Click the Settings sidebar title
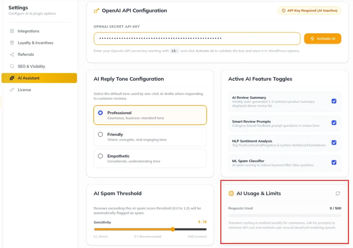This screenshot has height=248, width=353. [x=18, y=8]
